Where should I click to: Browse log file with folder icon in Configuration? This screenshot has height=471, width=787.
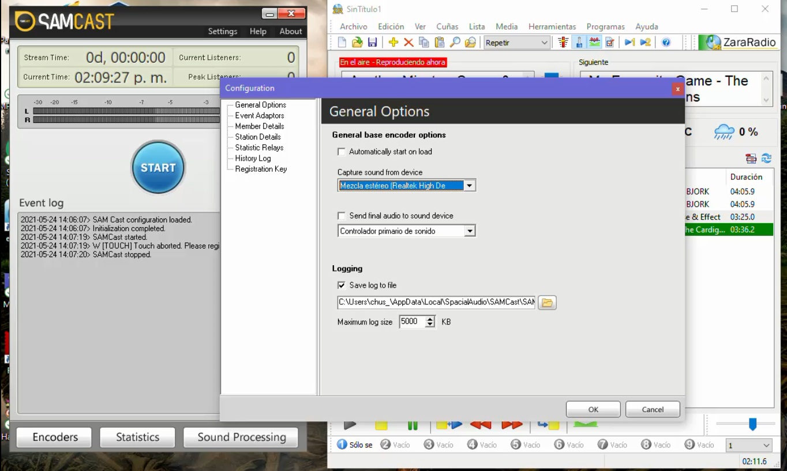pos(547,303)
